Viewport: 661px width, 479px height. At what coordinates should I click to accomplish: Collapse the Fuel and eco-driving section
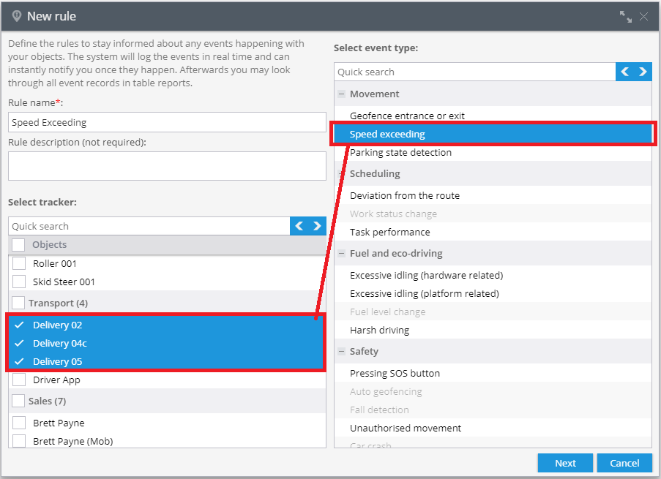342,253
